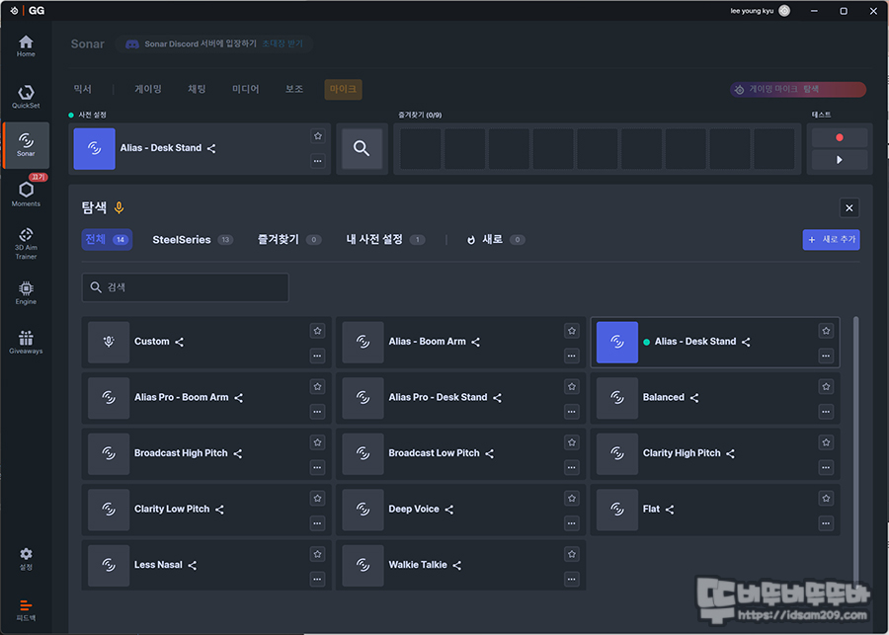Screen dimensions: 889x635
Task: Star the Deep Voice preset
Action: (572, 498)
